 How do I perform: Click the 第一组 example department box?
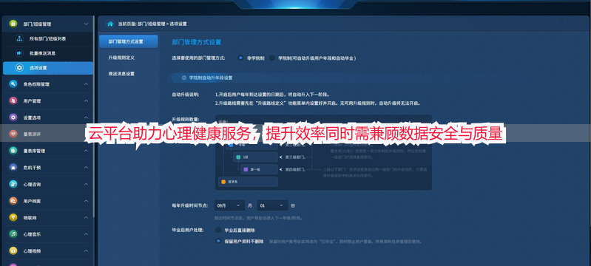pos(259,169)
